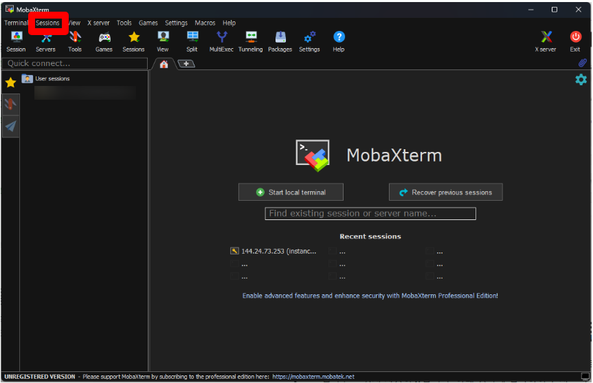The image size is (593, 383).
Task: Open the Tools menu
Action: [124, 23]
